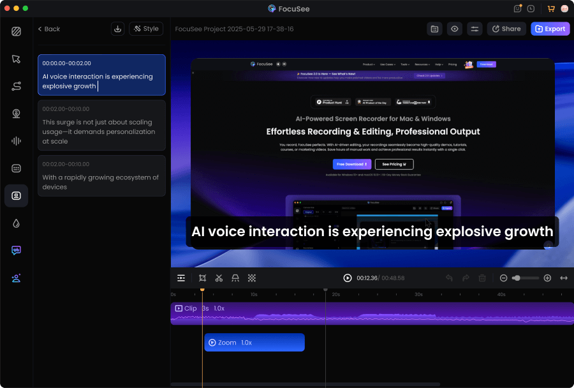Click the timeline zoom slider
The height and width of the screenshot is (388, 574).
[x=525, y=278]
